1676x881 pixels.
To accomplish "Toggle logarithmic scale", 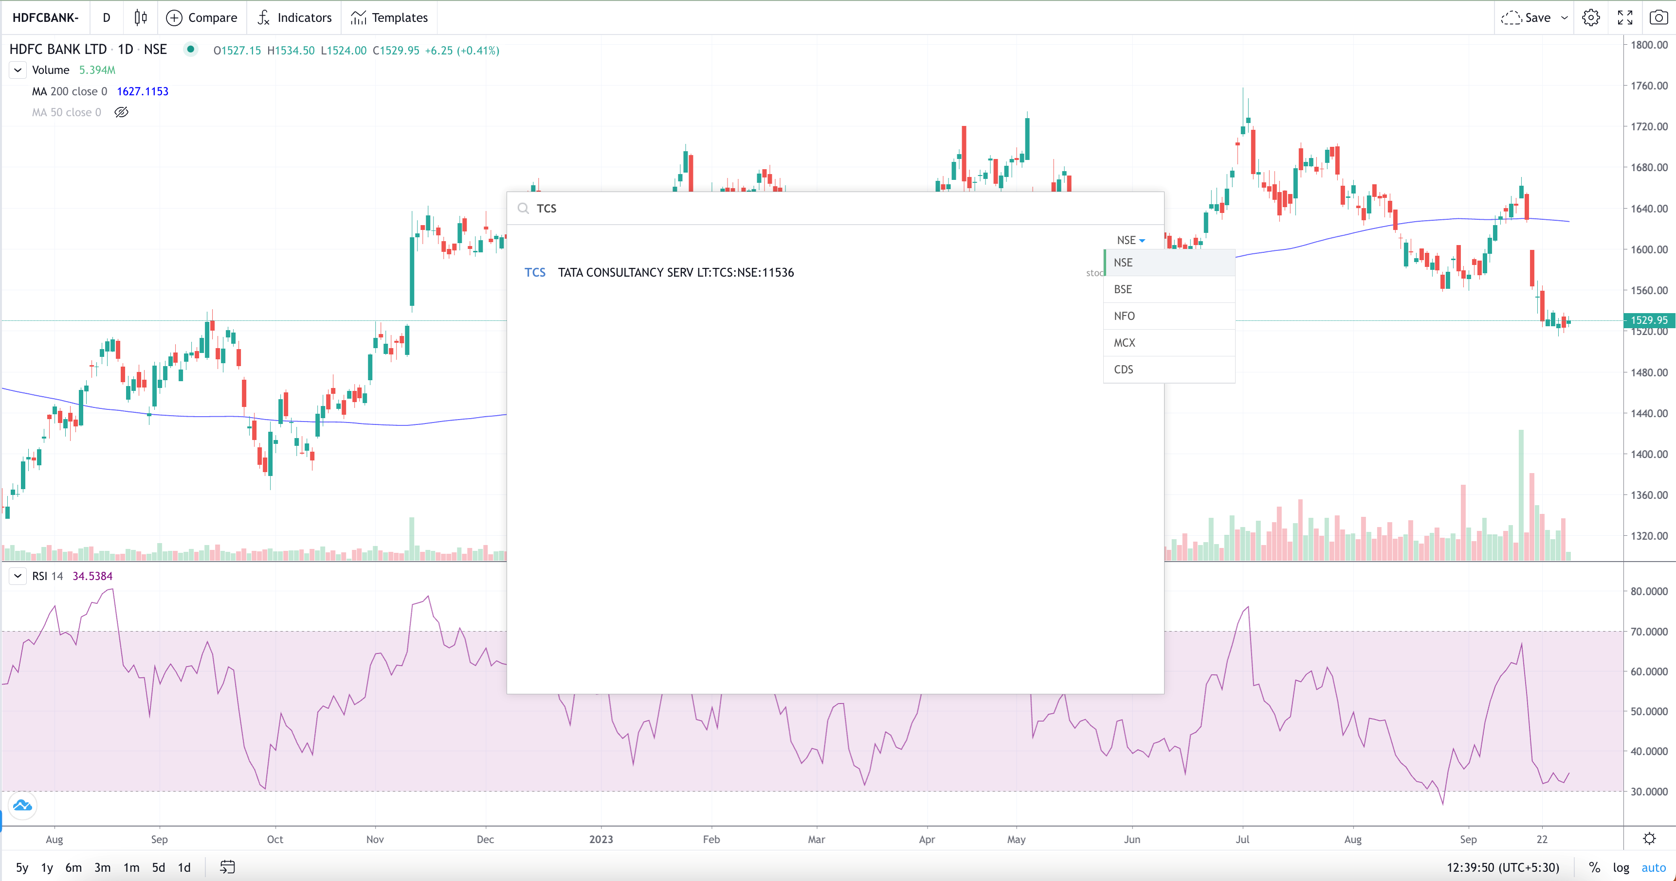I will click(x=1621, y=867).
